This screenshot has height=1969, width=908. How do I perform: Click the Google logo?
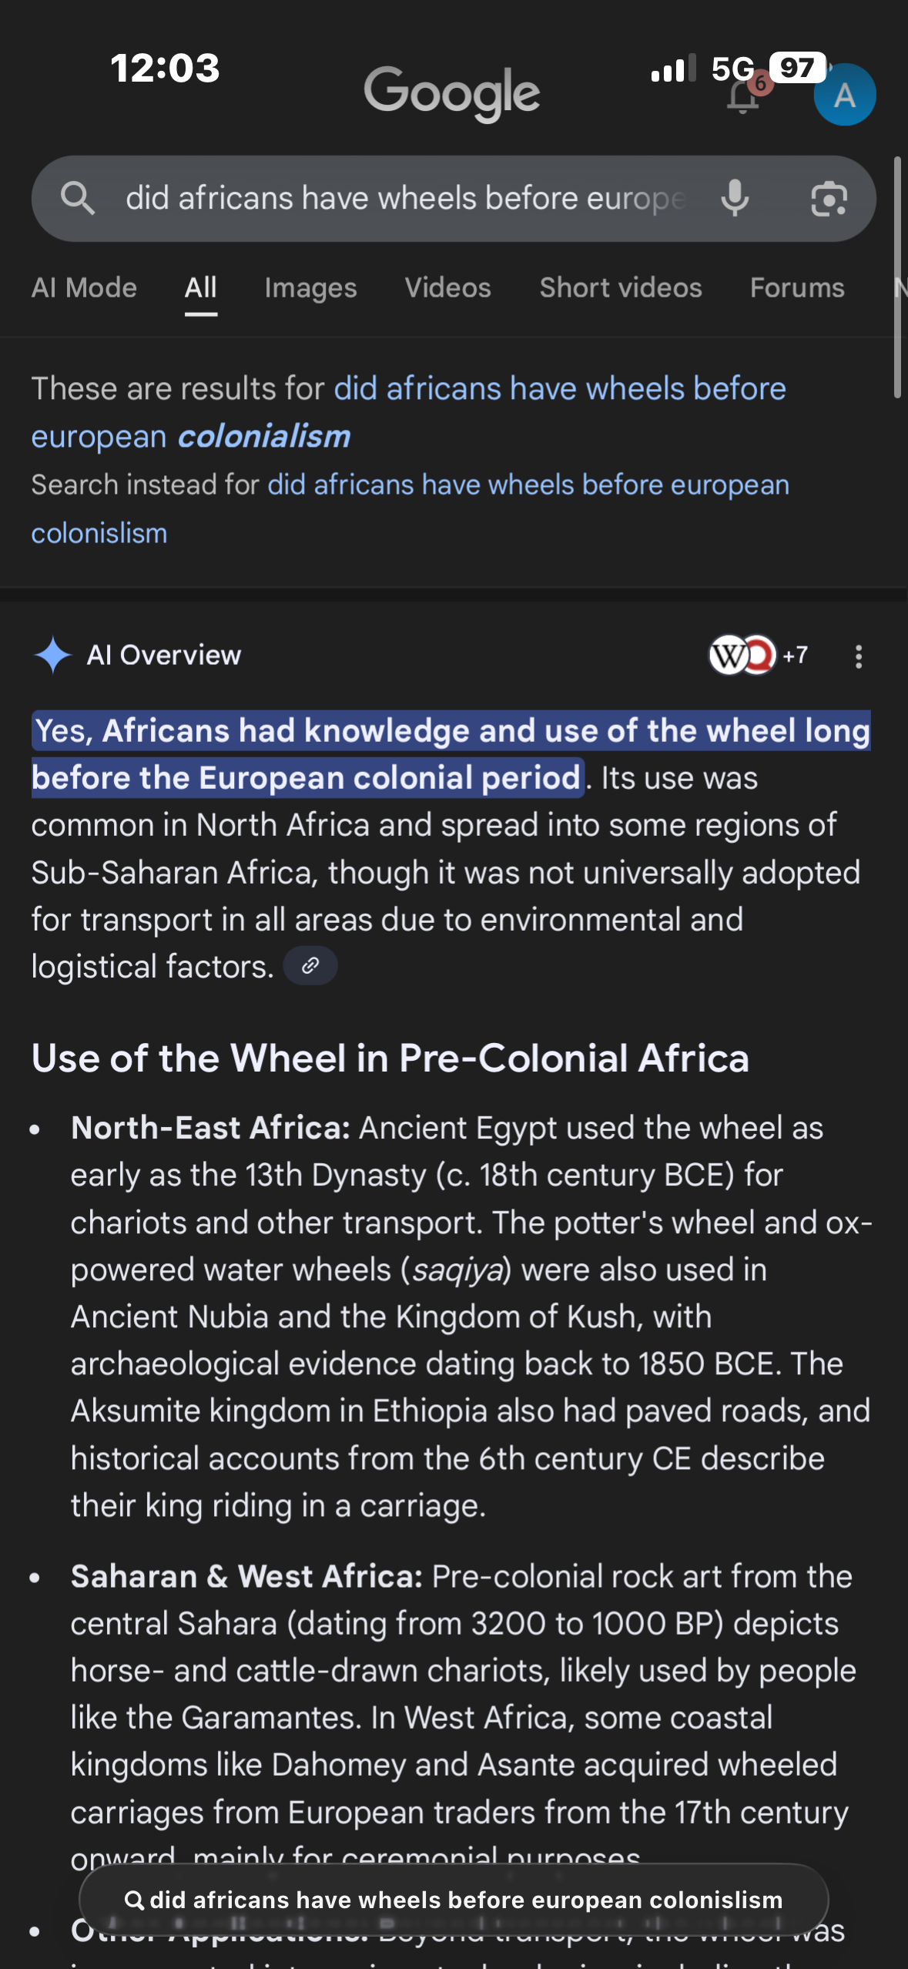coord(452,93)
